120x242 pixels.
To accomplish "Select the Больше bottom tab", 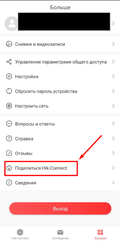I will pos(100,234).
